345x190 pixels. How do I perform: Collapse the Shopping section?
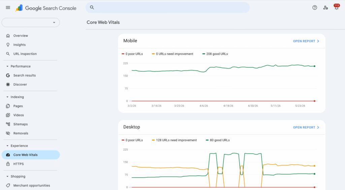[x=7, y=177]
